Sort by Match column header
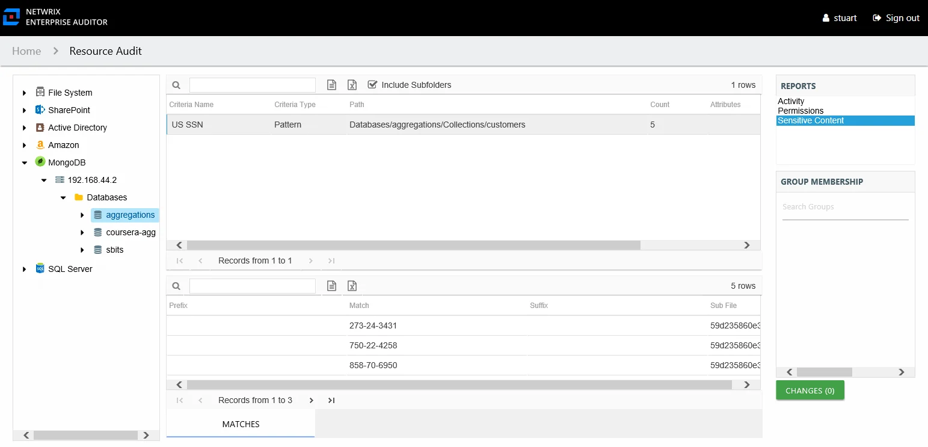This screenshot has width=928, height=447. pos(359,306)
